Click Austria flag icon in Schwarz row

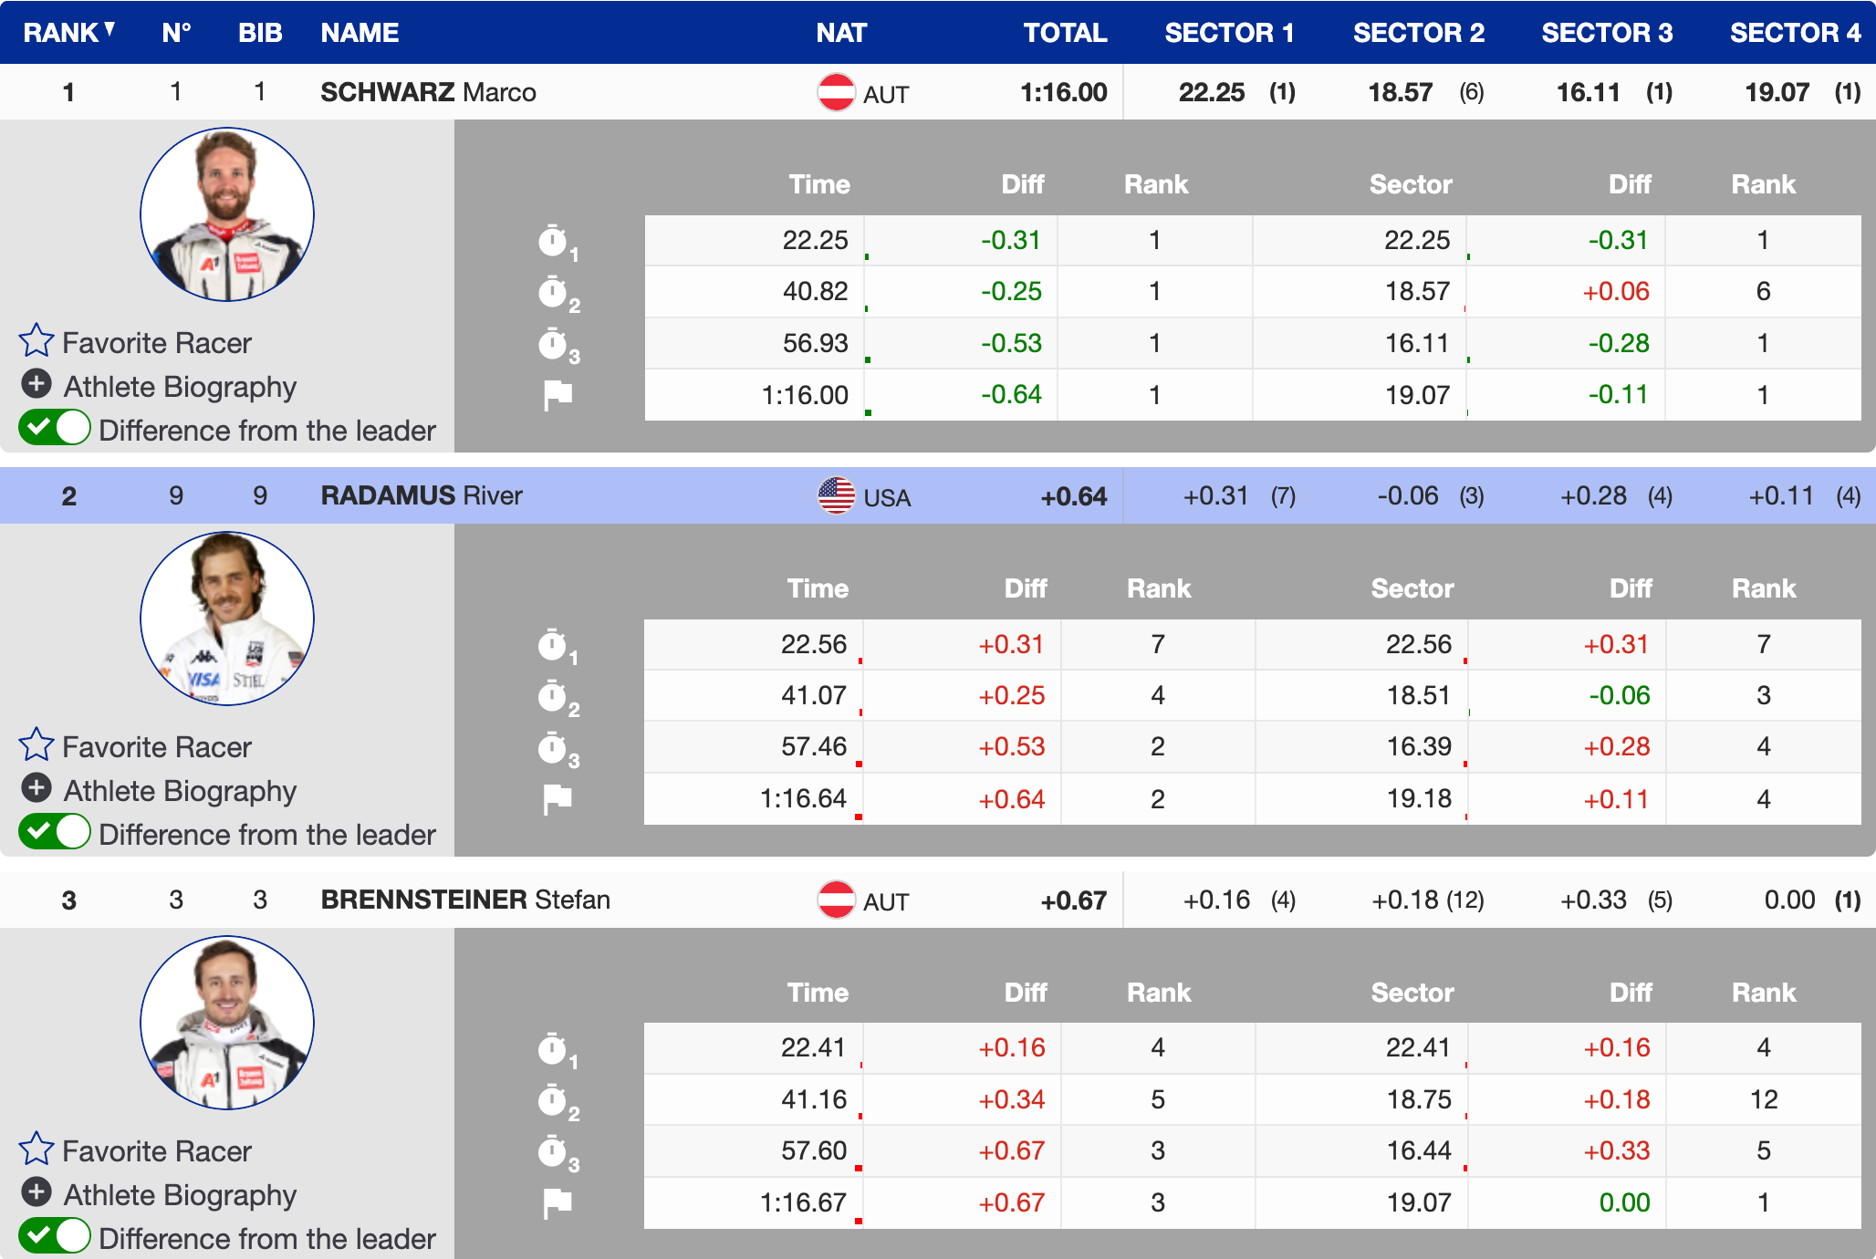[836, 92]
